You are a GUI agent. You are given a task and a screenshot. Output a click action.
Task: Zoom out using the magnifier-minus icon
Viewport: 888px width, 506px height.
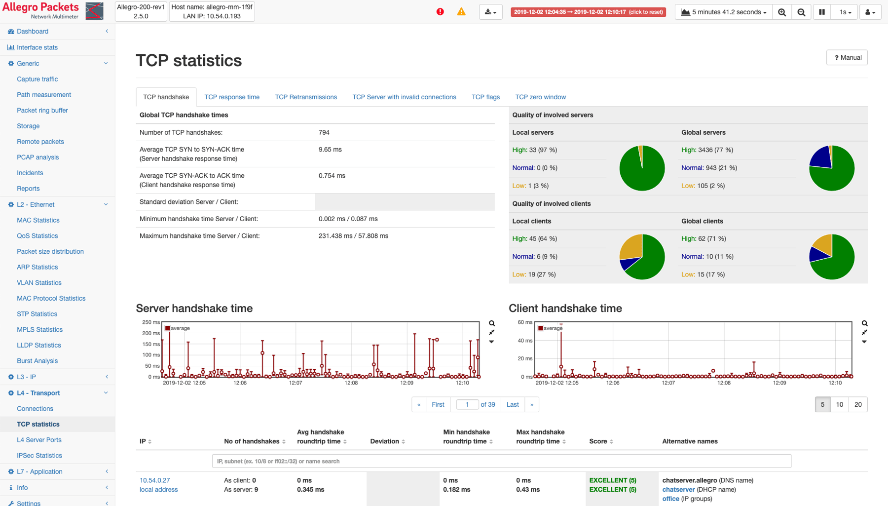801,12
